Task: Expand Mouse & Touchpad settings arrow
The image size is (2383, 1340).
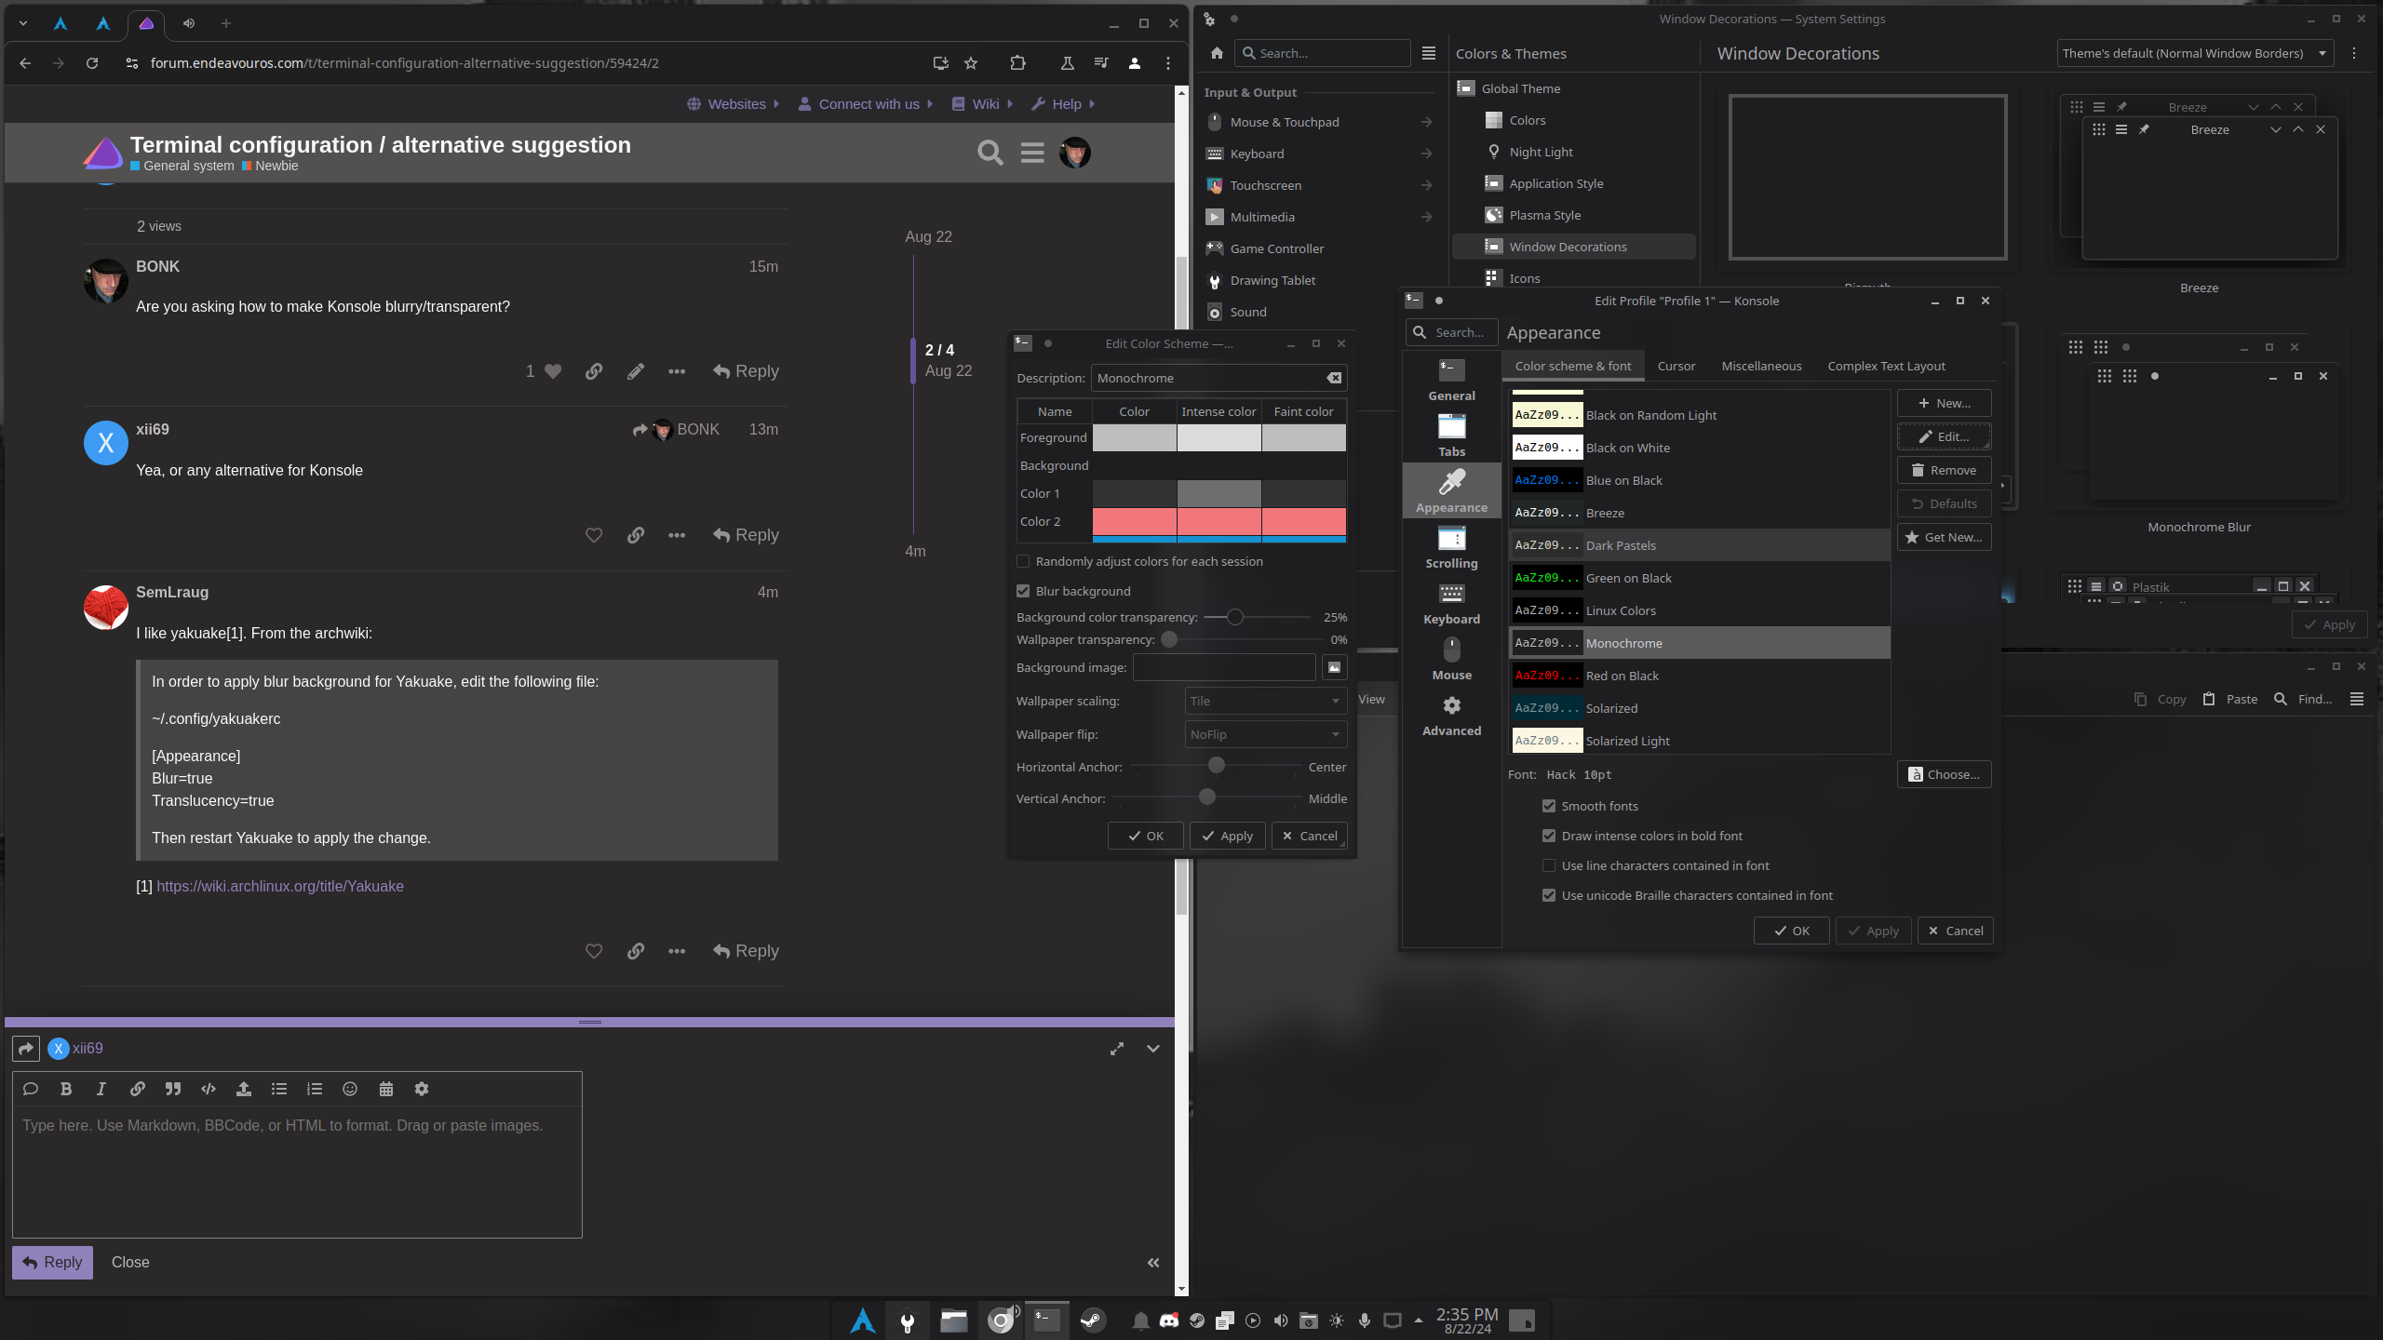Action: point(1426,122)
